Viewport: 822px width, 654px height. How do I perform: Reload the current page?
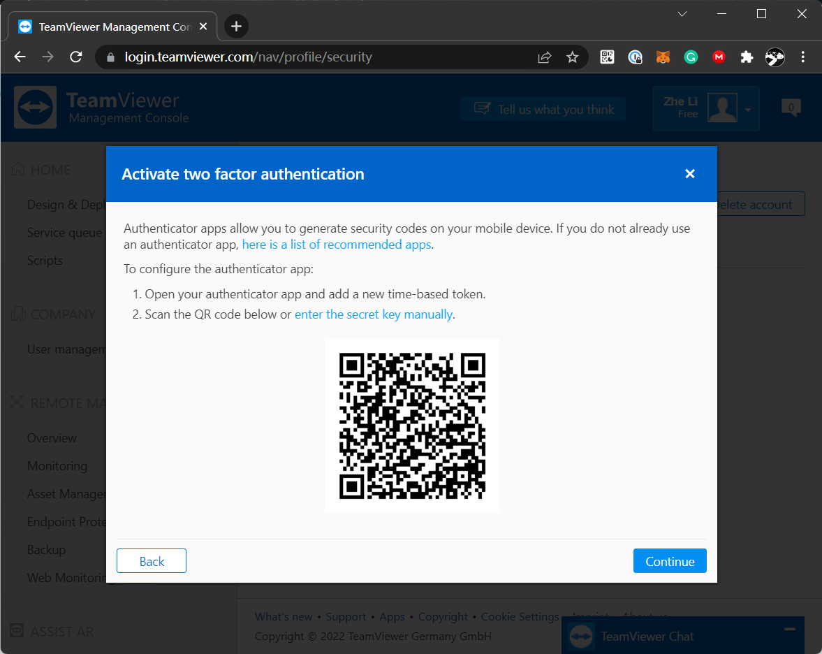(x=75, y=57)
